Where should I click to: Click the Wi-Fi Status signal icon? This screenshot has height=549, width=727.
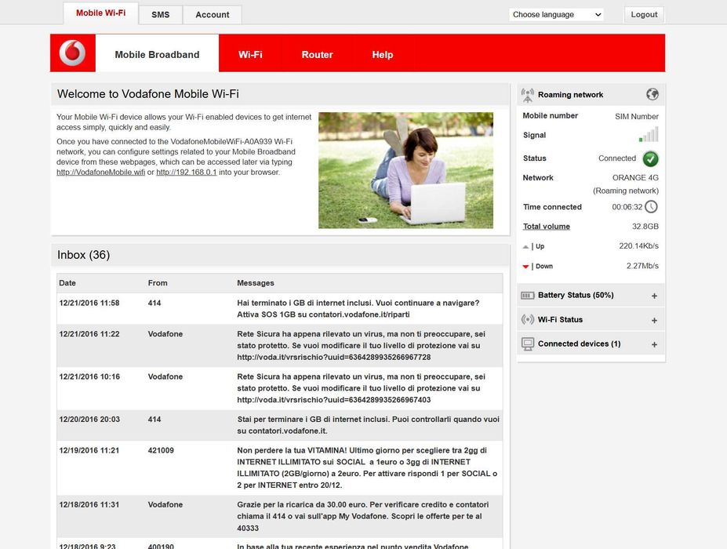click(528, 319)
